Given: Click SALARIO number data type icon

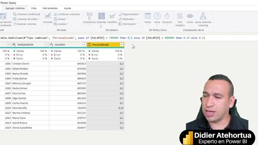Looking at the screenshot, I should 52,45.
